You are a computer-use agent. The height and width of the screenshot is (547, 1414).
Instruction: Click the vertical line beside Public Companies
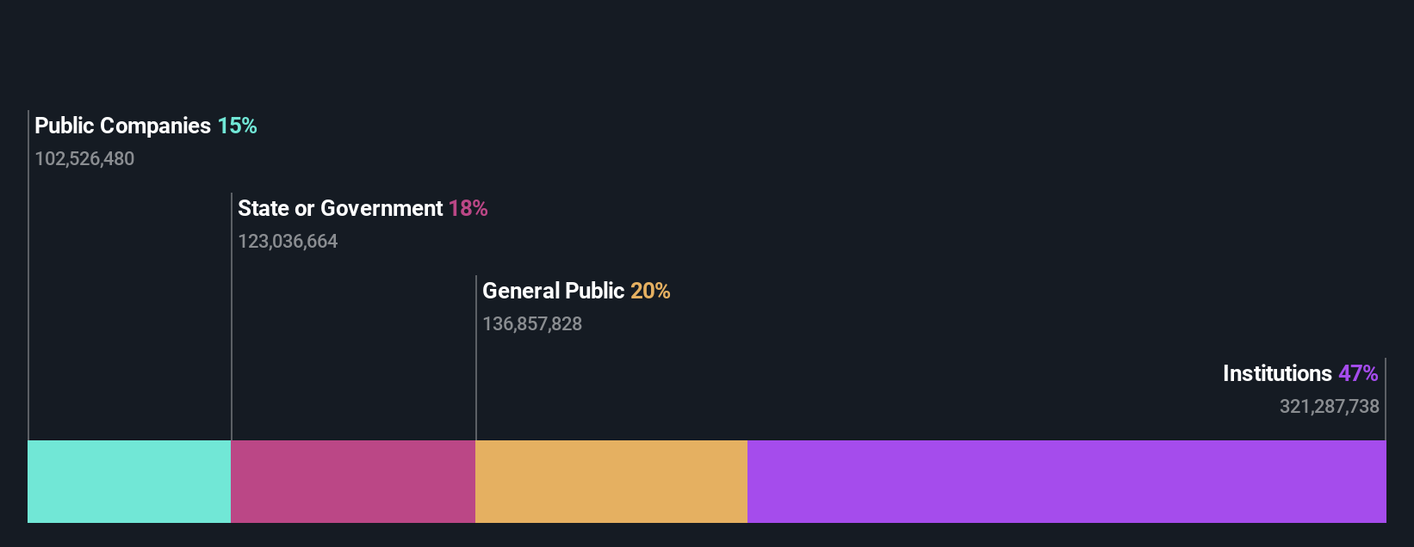pyautogui.click(x=28, y=275)
